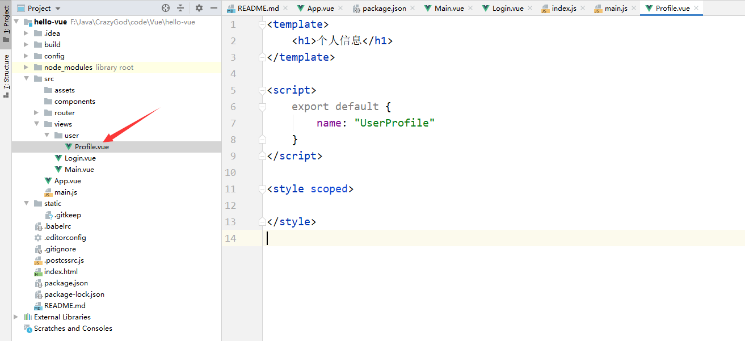The image size is (745, 341).
Task: Click line number 7 in gutter
Action: [x=233, y=123]
